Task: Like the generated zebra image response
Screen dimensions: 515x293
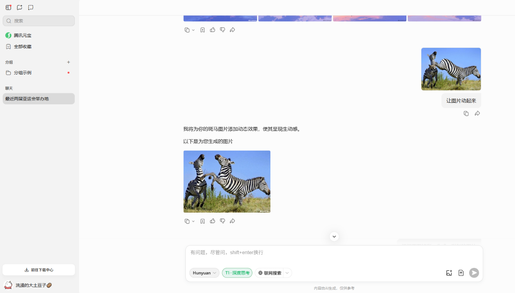Action: click(x=212, y=221)
